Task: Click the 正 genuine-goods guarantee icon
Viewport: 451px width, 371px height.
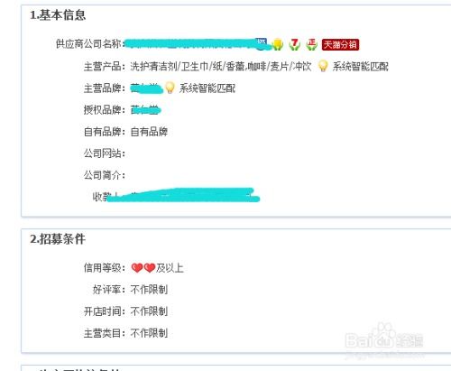Action: coord(311,44)
